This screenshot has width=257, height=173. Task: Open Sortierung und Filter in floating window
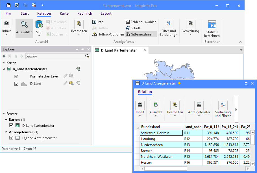pyautogui.click(x=223, y=109)
